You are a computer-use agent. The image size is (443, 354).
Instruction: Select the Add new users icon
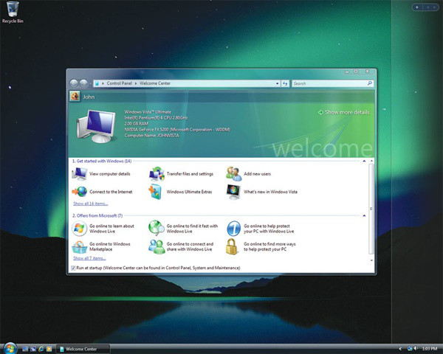[x=233, y=174]
